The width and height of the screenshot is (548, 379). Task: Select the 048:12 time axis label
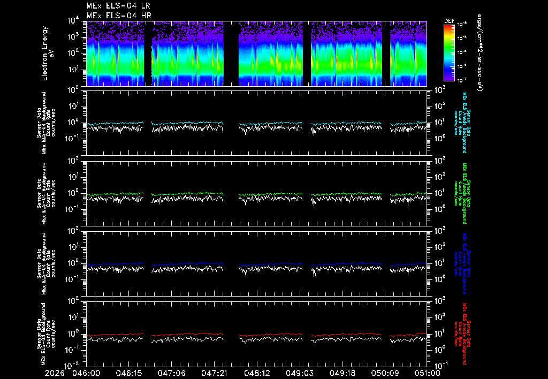pyautogui.click(x=257, y=374)
